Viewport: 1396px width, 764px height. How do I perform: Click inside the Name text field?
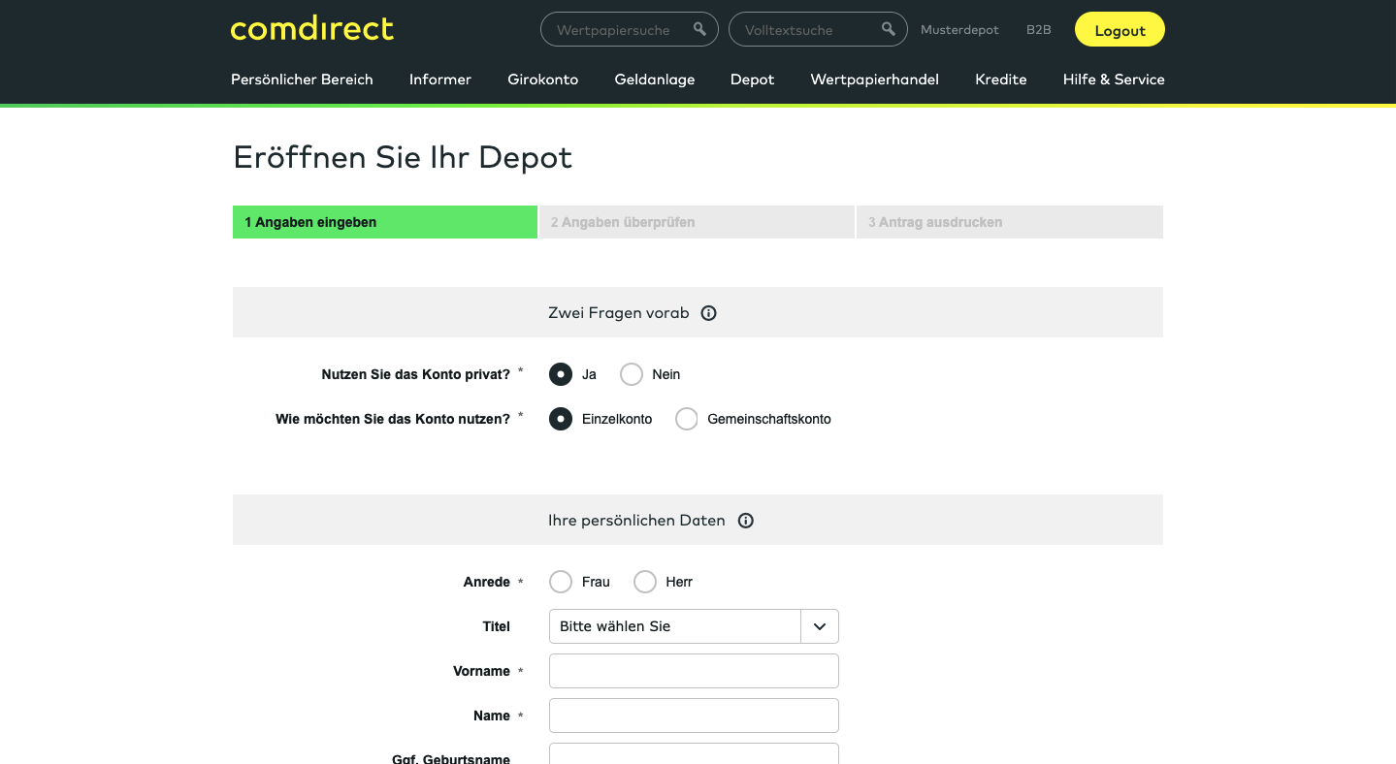tap(694, 716)
